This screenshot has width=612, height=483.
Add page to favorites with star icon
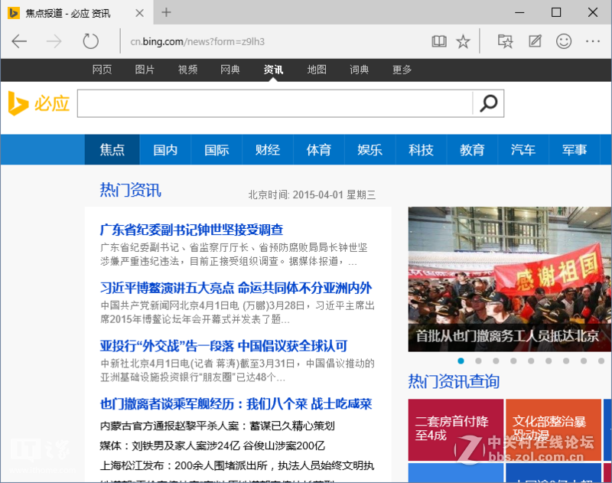464,41
